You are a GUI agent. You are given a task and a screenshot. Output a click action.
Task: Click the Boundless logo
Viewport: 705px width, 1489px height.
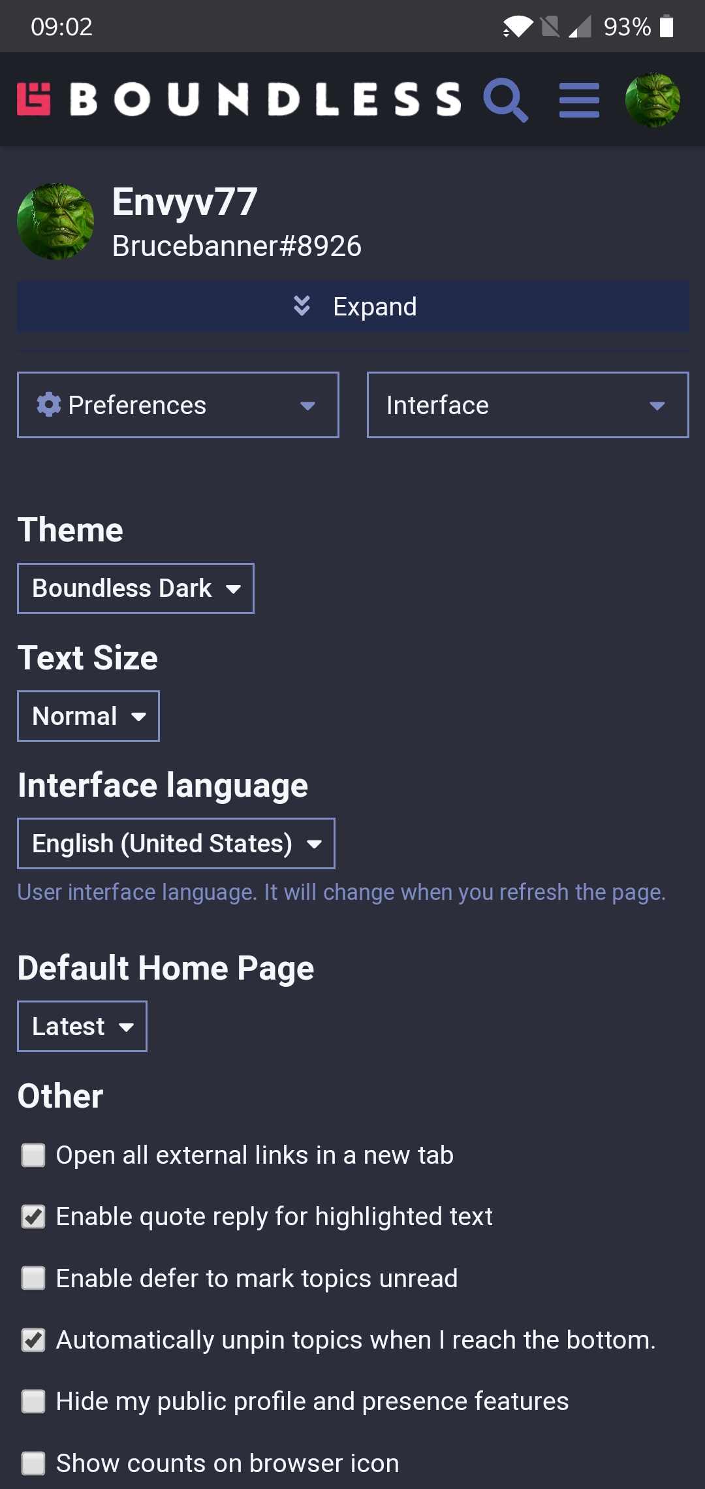(x=239, y=99)
